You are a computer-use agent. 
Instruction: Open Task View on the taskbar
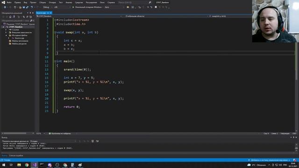click(11, 165)
